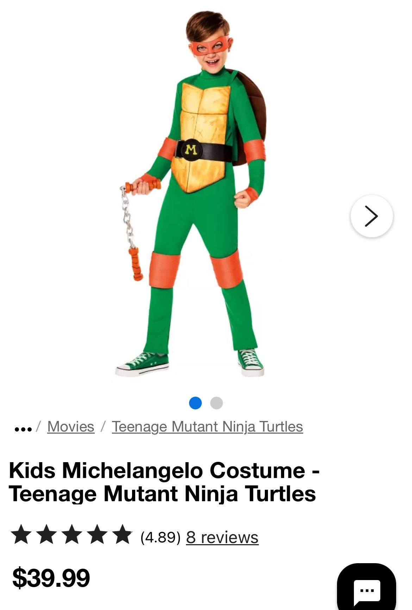
Task: Click the $39.99 price
Action: coord(51,578)
